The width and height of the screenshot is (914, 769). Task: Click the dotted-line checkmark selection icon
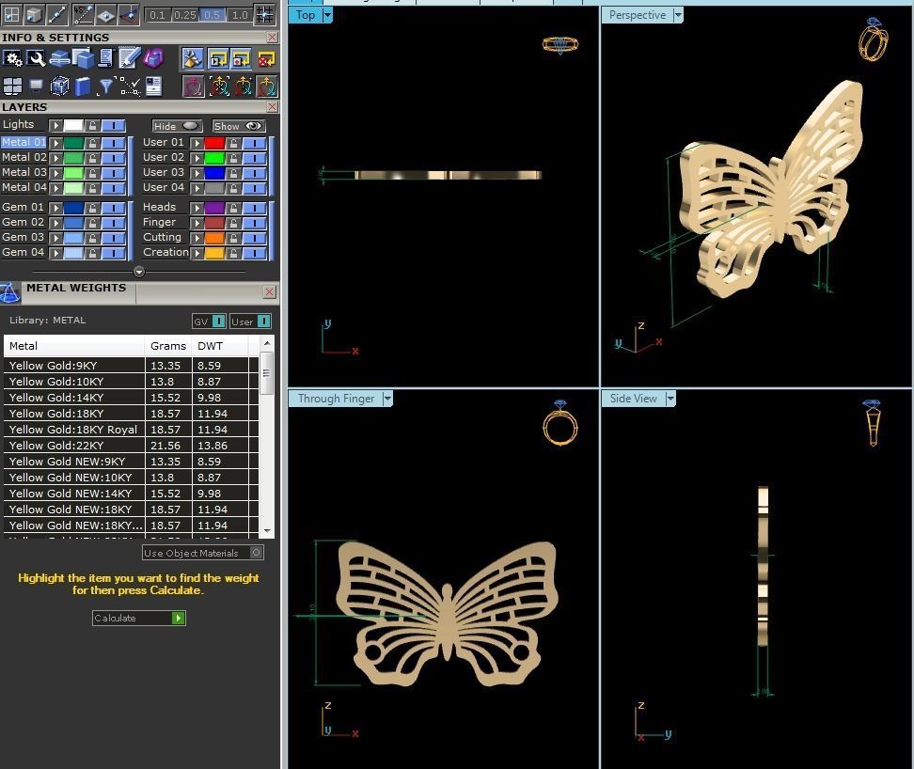[130, 86]
